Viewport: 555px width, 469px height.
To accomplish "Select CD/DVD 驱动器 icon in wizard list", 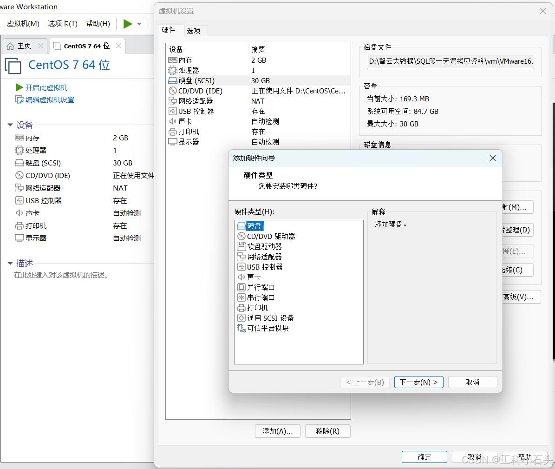I will pyautogui.click(x=242, y=236).
